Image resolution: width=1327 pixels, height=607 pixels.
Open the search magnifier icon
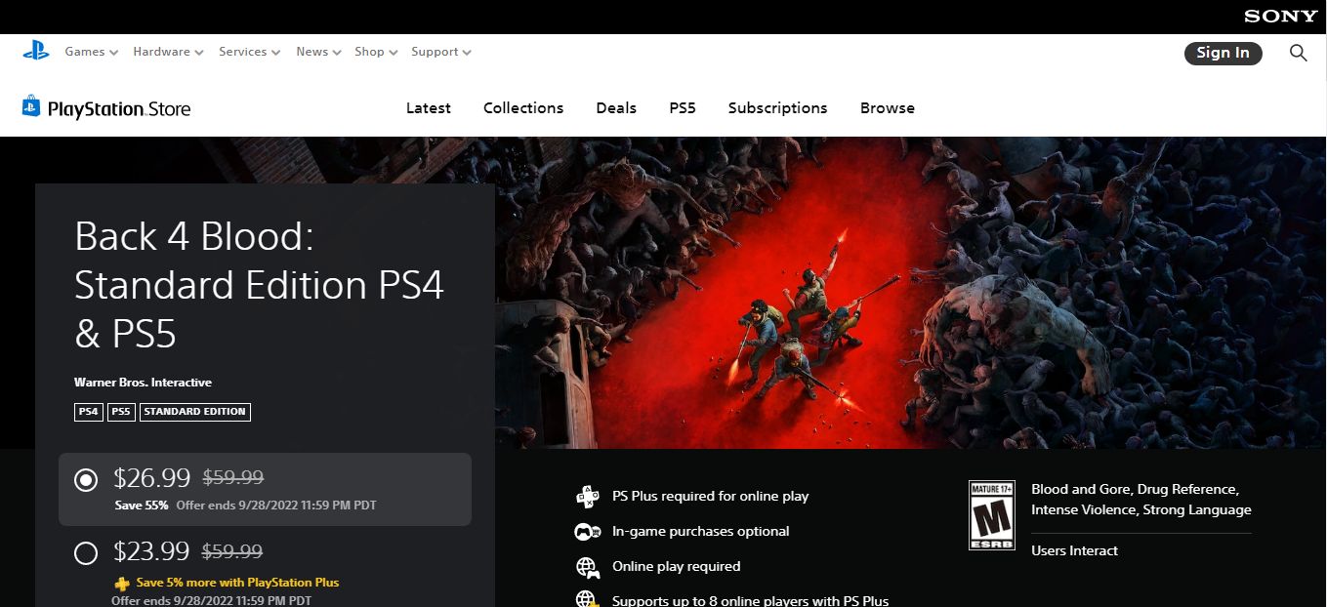[1298, 53]
